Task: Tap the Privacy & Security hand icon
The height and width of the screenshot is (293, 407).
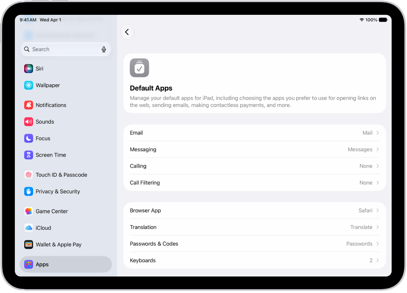Action: 28,192
